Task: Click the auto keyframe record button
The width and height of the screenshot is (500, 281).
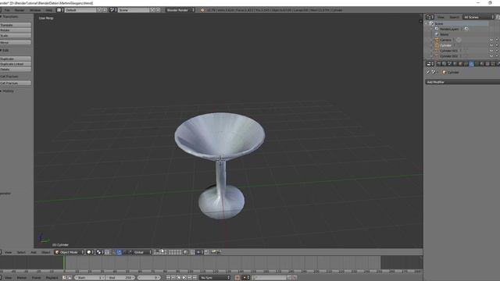Action: [237, 278]
